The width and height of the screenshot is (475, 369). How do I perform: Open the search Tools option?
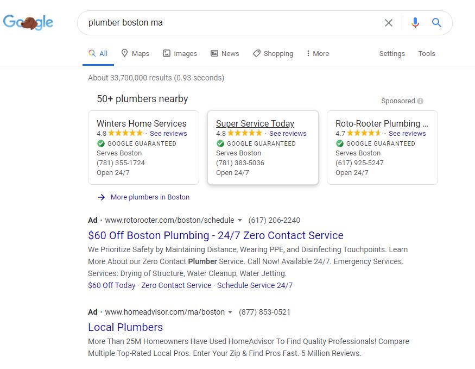click(427, 54)
